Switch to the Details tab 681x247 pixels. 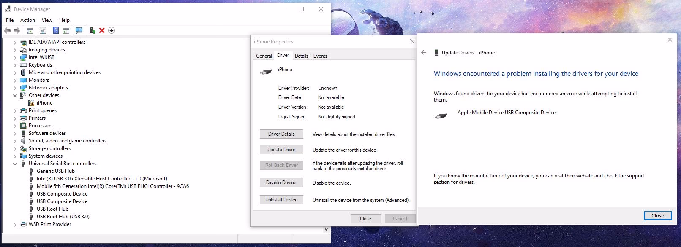(301, 56)
